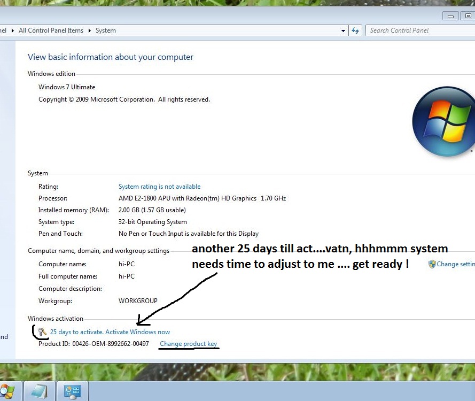The image size is (475, 401).
Task: Click the Windows activation section heading
Action: pyautogui.click(x=56, y=319)
